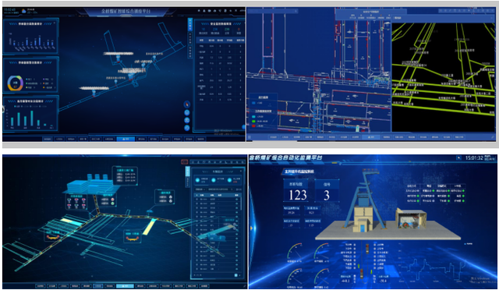
Task: Click the vehicle list vertical scrollbar
Action: point(240,203)
